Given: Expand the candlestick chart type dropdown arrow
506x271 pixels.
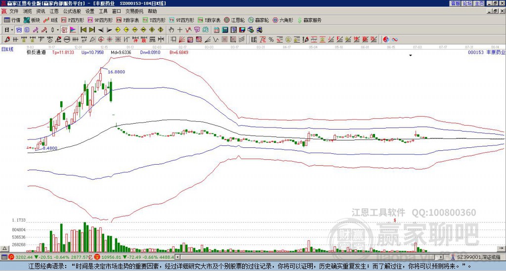Looking at the screenshot, I should click(58, 30).
